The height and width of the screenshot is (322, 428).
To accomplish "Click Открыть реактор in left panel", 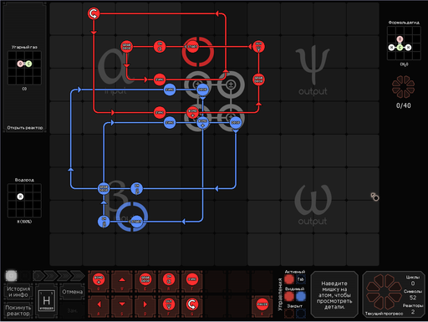I will 25,128.
